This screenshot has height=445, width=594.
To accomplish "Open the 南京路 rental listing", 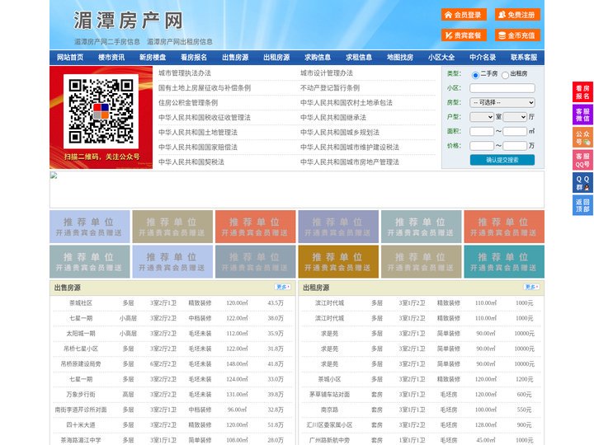I will 329,410.
